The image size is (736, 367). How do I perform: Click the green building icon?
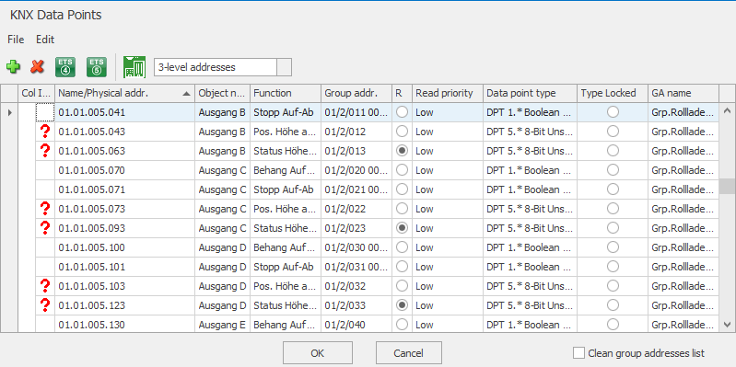point(134,67)
